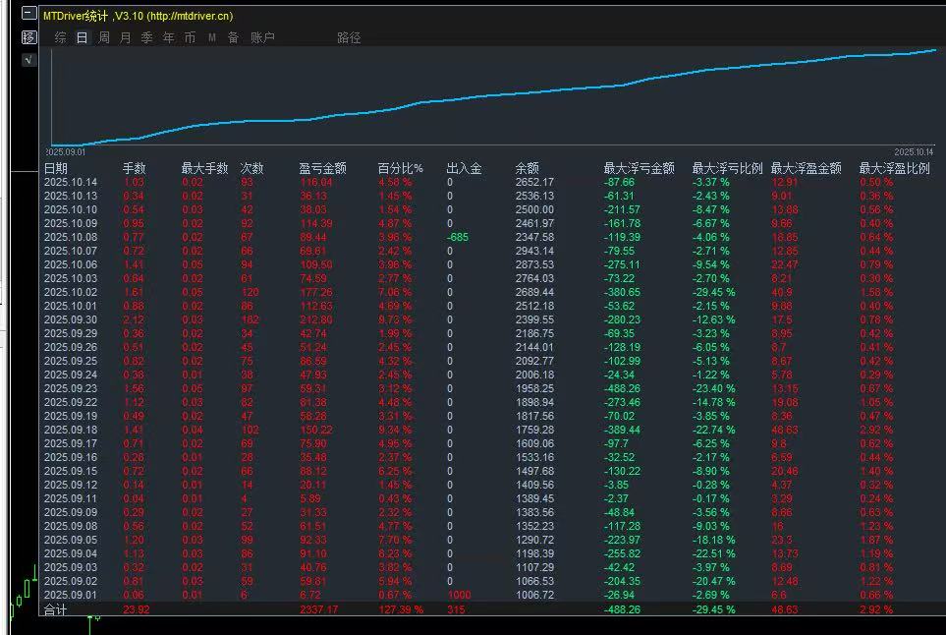Select the 2025.10.08 date row
Image resolution: width=946 pixels, height=635 pixels.
(71, 237)
